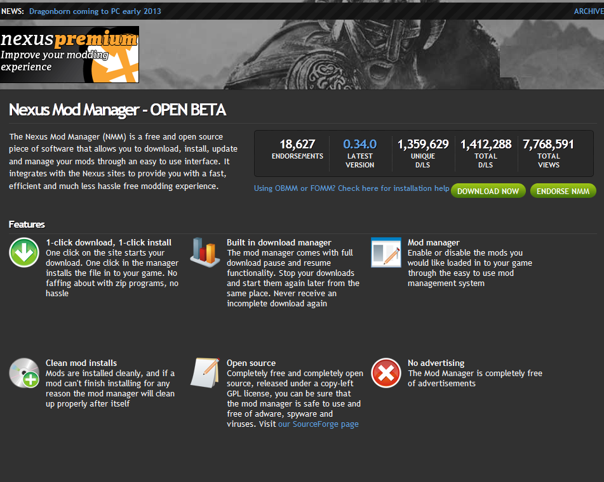The width and height of the screenshot is (604, 482).
Task: Open the news Archive link
Action: click(x=589, y=11)
